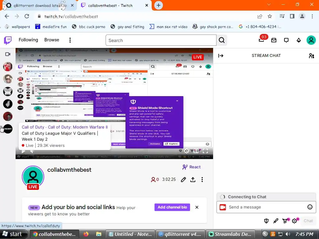Open the three-dot More menu beside Browse
The width and height of the screenshot is (319, 239).
tap(70, 40)
